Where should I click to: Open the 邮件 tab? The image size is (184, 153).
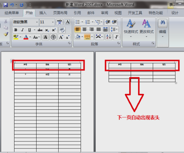[91, 13]
